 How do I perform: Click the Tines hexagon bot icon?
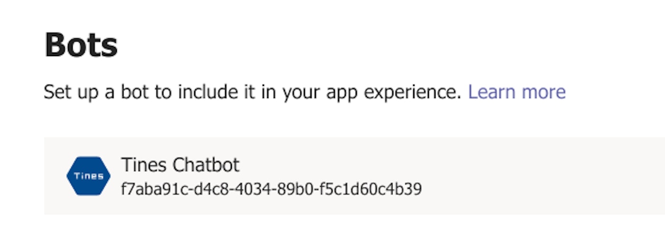[88, 176]
